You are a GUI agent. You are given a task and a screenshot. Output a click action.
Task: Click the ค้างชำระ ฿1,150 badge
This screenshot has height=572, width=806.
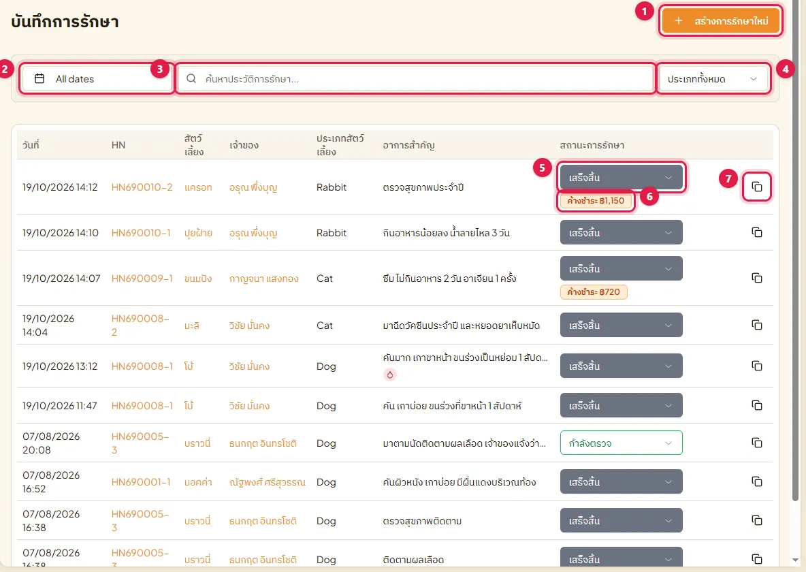point(596,201)
